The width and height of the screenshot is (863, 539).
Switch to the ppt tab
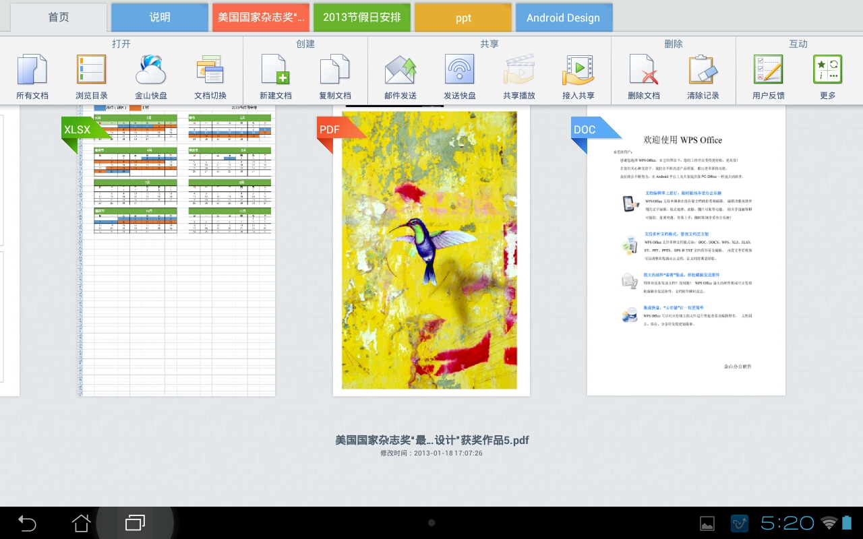tap(463, 18)
